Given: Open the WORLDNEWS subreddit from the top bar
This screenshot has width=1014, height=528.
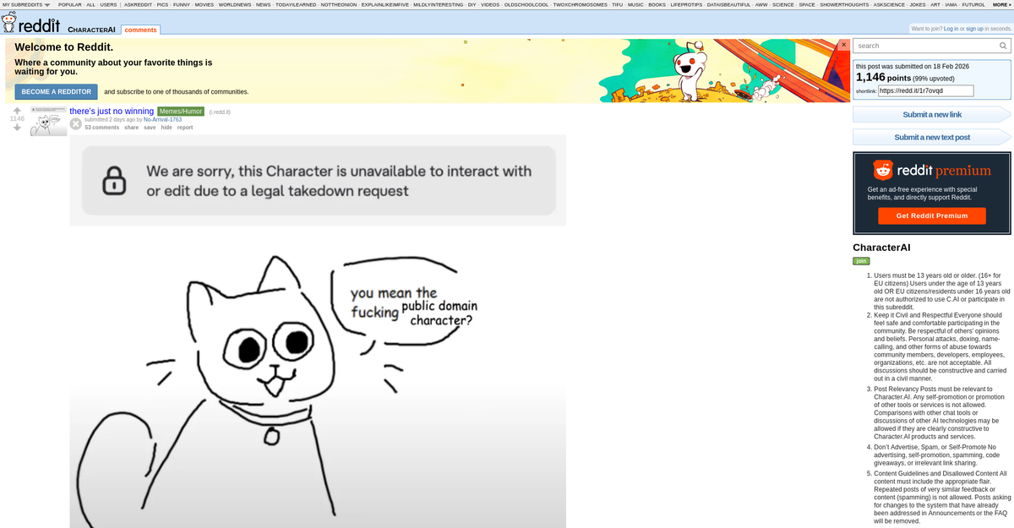Looking at the screenshot, I should tap(235, 3).
